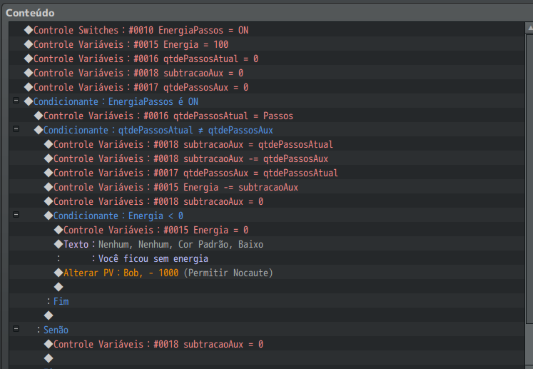Select the 'Você ficou sem energia' text line
The image size is (533, 369).
coord(153,258)
